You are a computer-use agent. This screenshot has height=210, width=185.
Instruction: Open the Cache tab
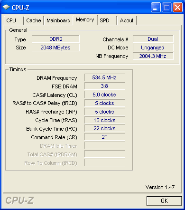[x=34, y=20]
